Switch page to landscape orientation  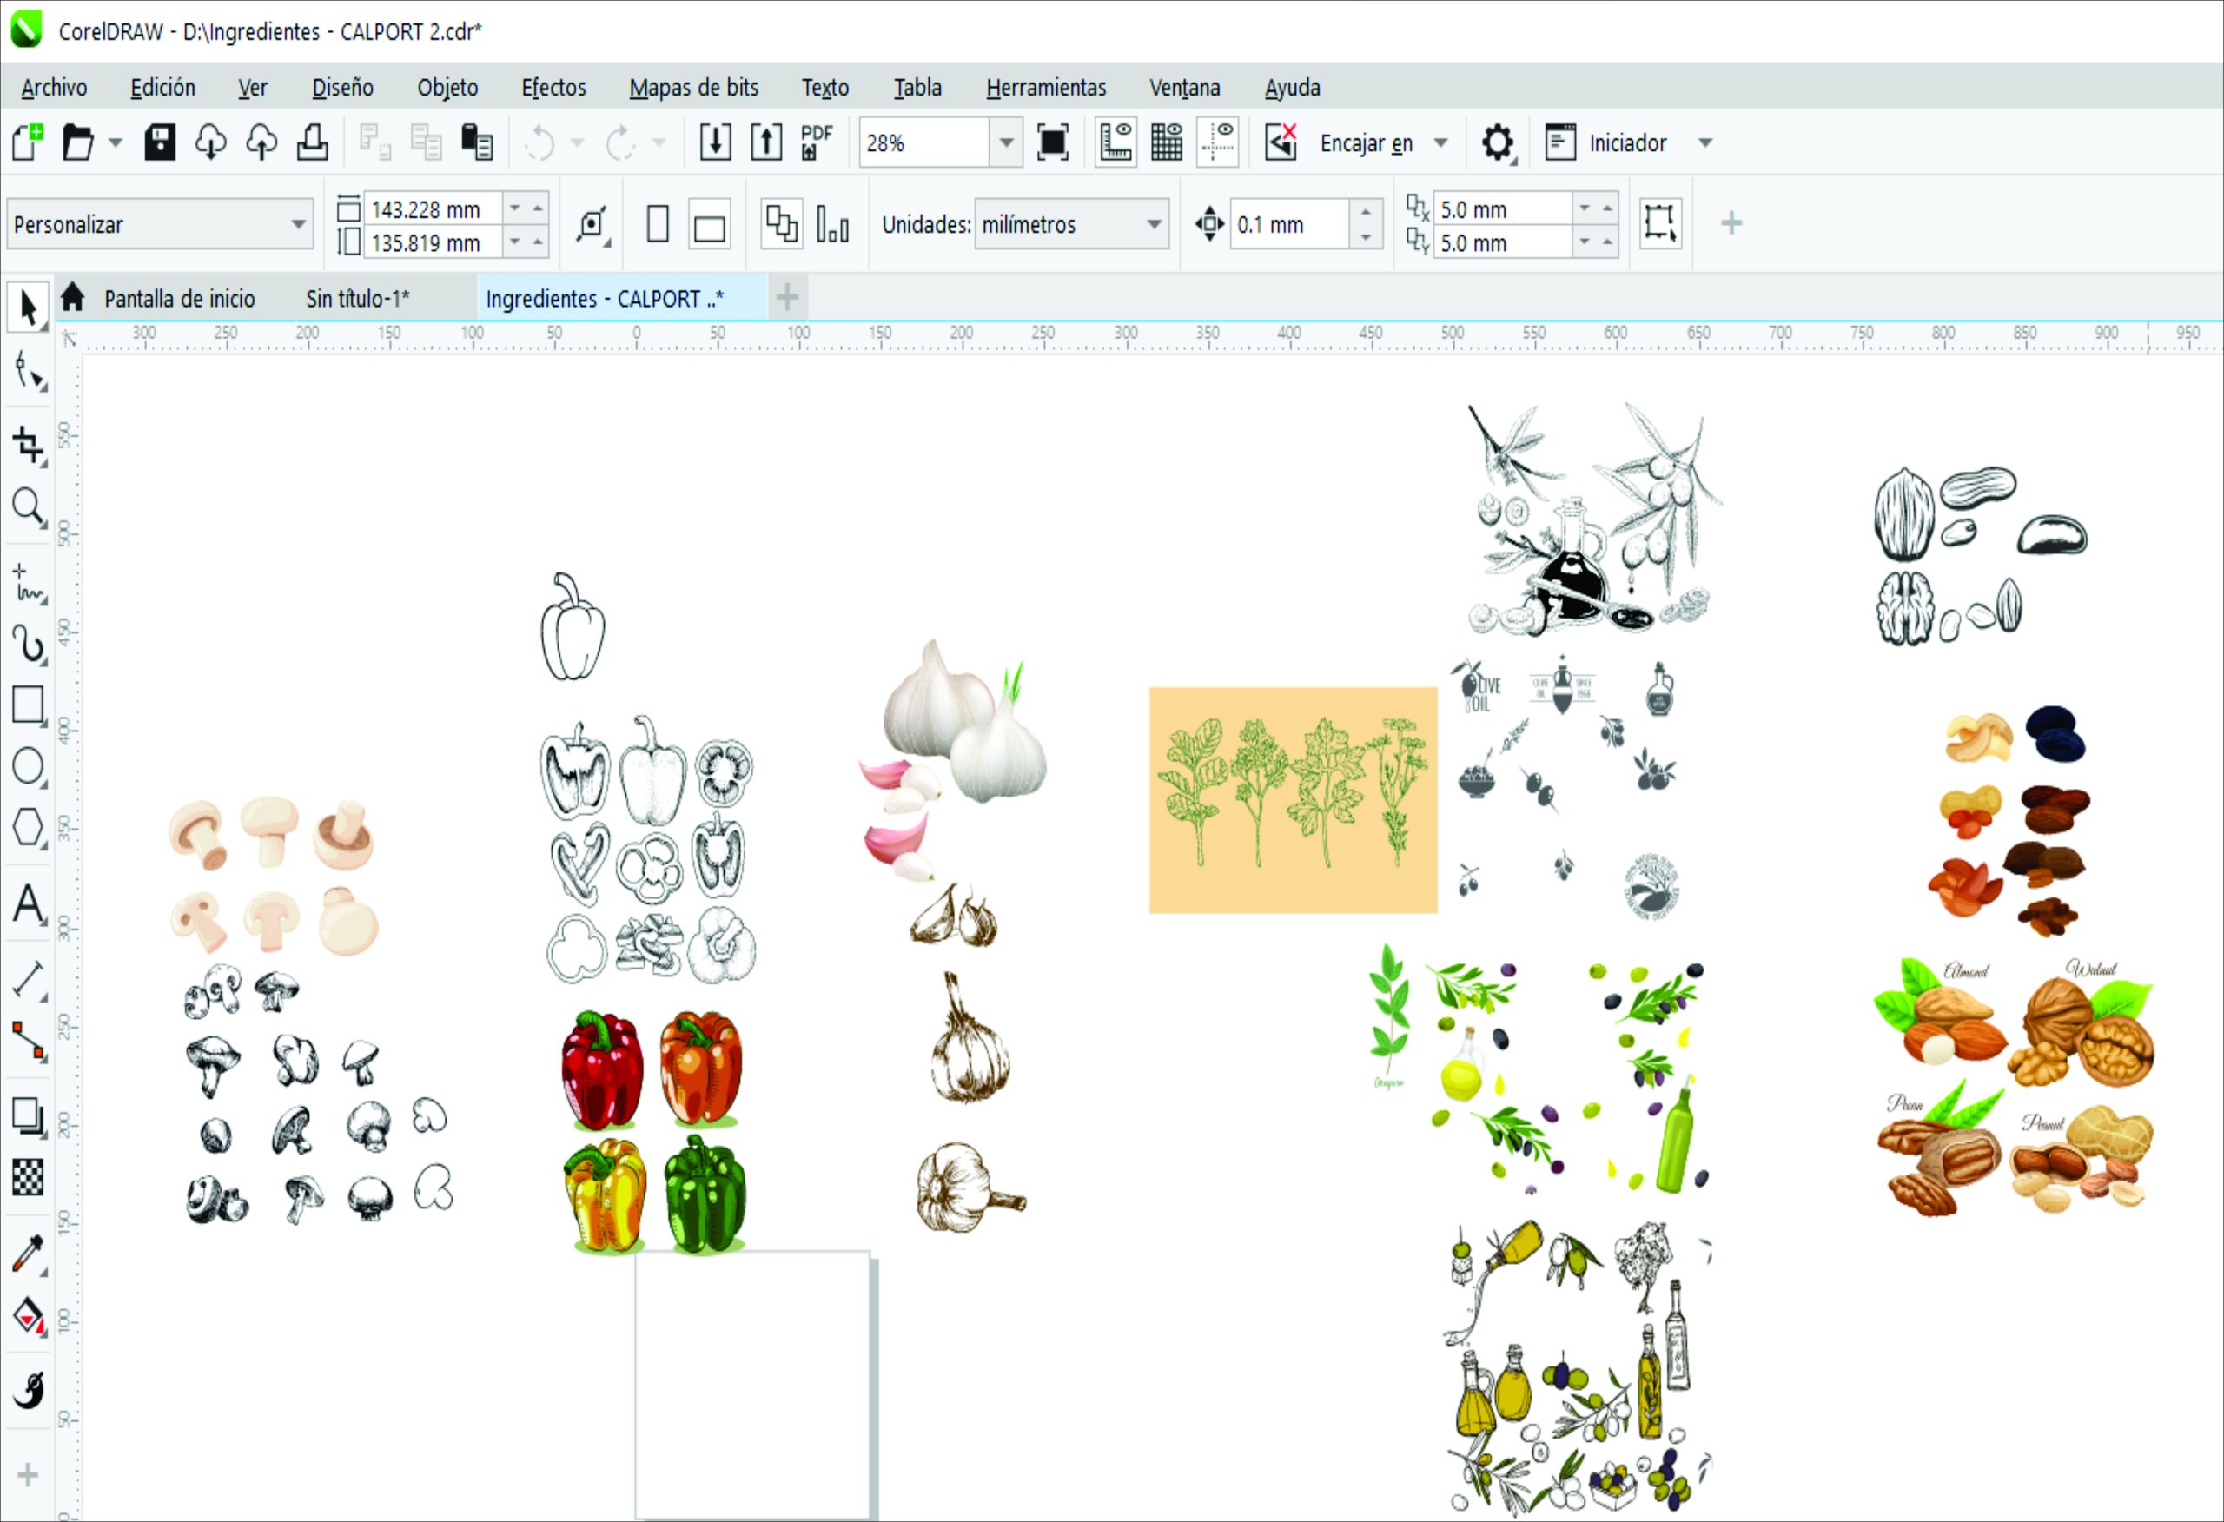(x=709, y=226)
